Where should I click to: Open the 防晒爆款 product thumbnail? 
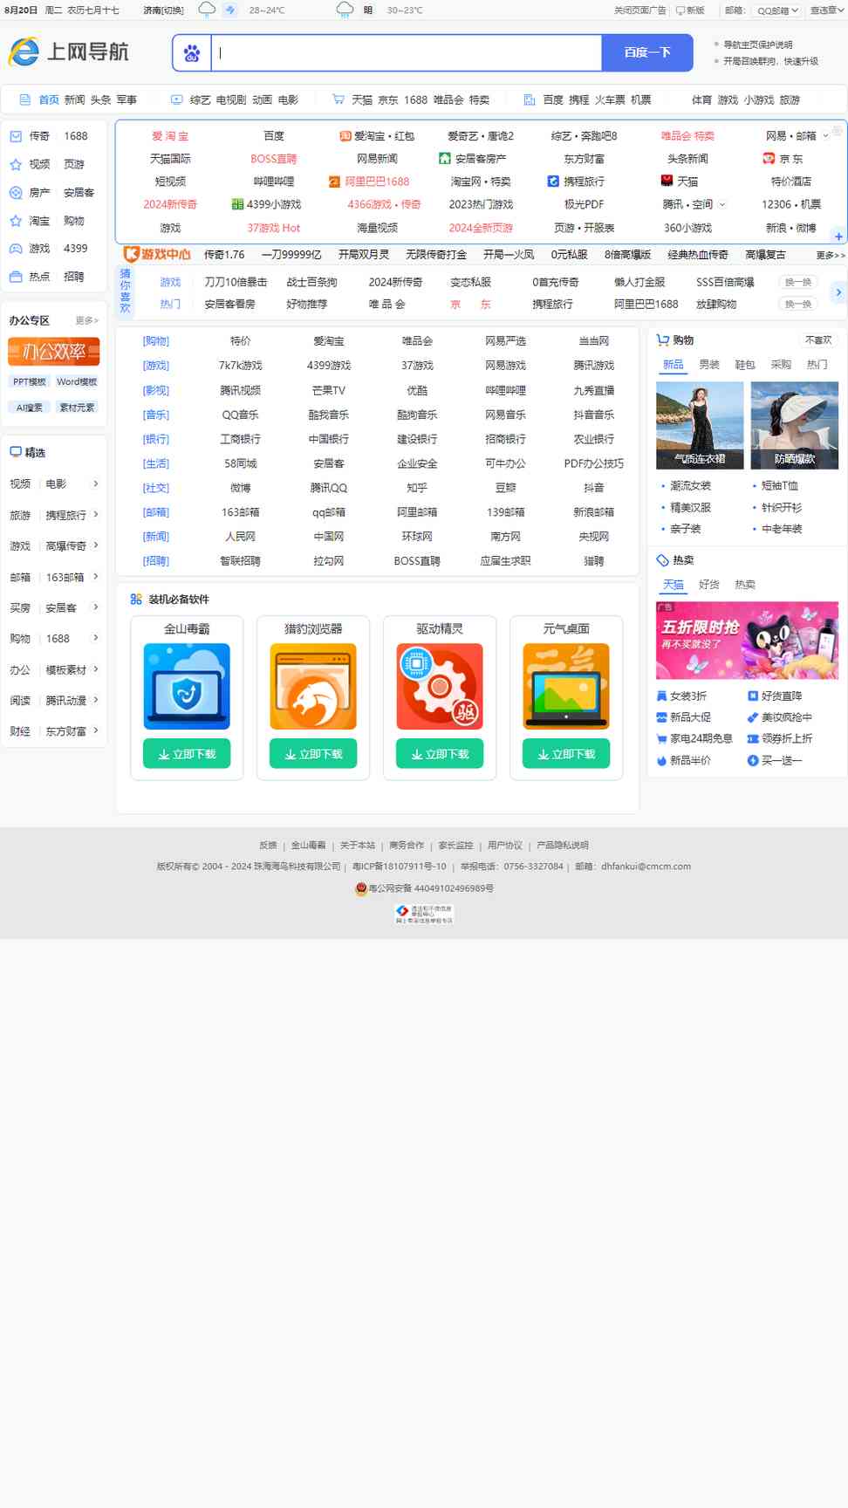tap(795, 425)
